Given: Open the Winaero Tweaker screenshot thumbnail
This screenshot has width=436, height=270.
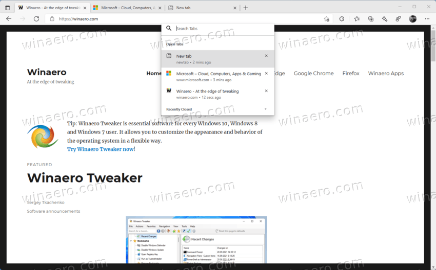Looking at the screenshot, I should coord(196,240).
